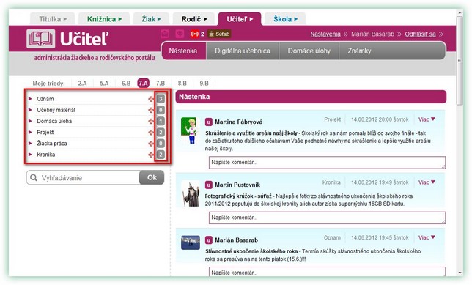Add a Kronika entry via plus icon

click(151, 155)
